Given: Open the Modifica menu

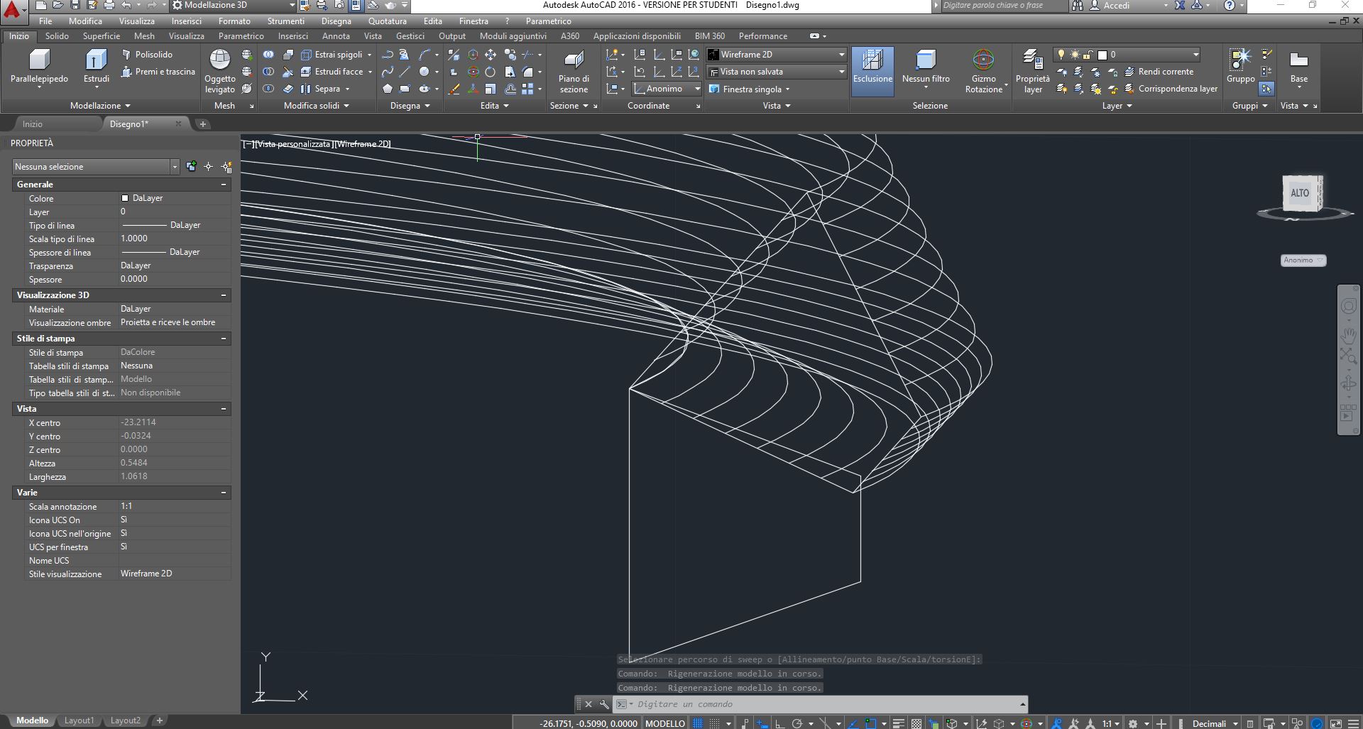Looking at the screenshot, I should (x=85, y=21).
